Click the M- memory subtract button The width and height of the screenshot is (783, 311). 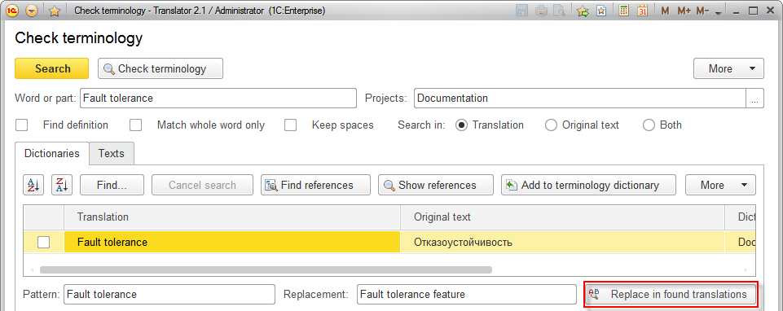702,11
